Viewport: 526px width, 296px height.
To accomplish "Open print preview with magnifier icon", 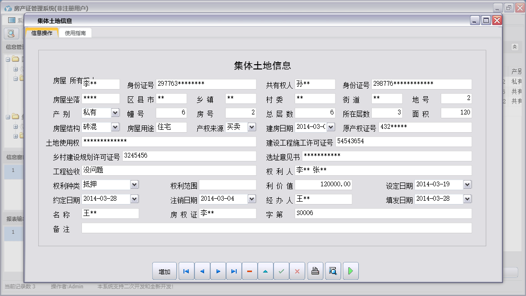I will [332, 271].
